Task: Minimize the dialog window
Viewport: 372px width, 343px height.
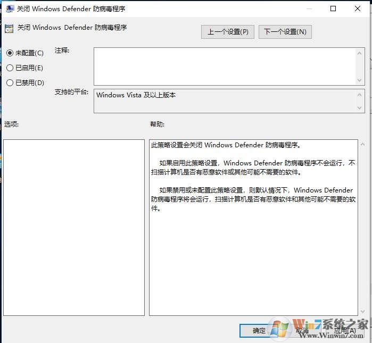Action: [x=309, y=9]
